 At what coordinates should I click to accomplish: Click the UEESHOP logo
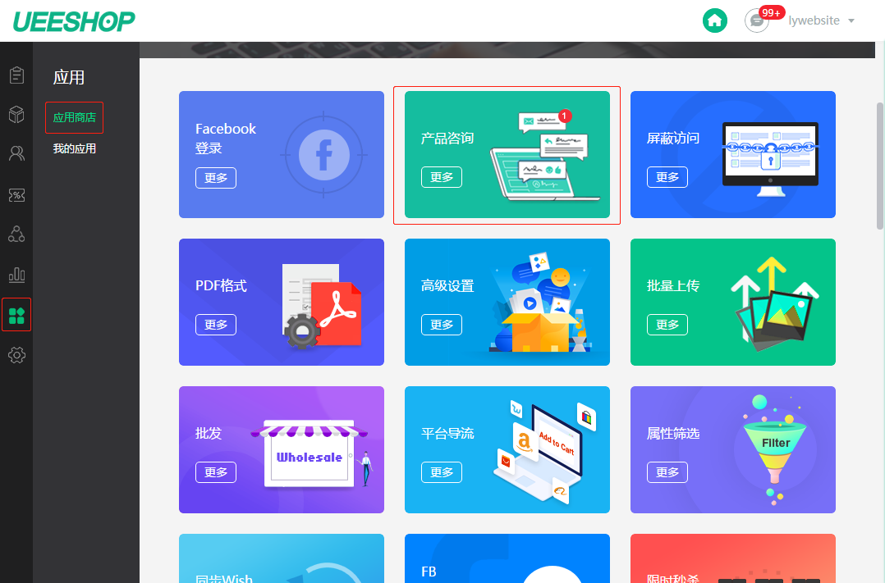(x=74, y=21)
